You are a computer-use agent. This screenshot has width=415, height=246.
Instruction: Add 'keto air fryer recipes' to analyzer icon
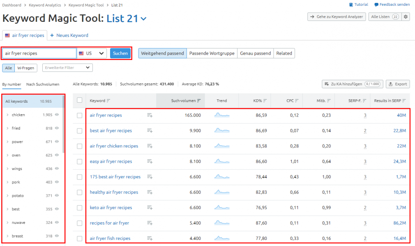click(150, 208)
